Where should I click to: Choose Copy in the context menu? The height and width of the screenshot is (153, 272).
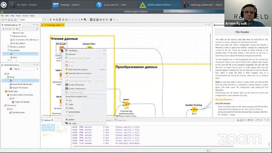(x=84, y=104)
